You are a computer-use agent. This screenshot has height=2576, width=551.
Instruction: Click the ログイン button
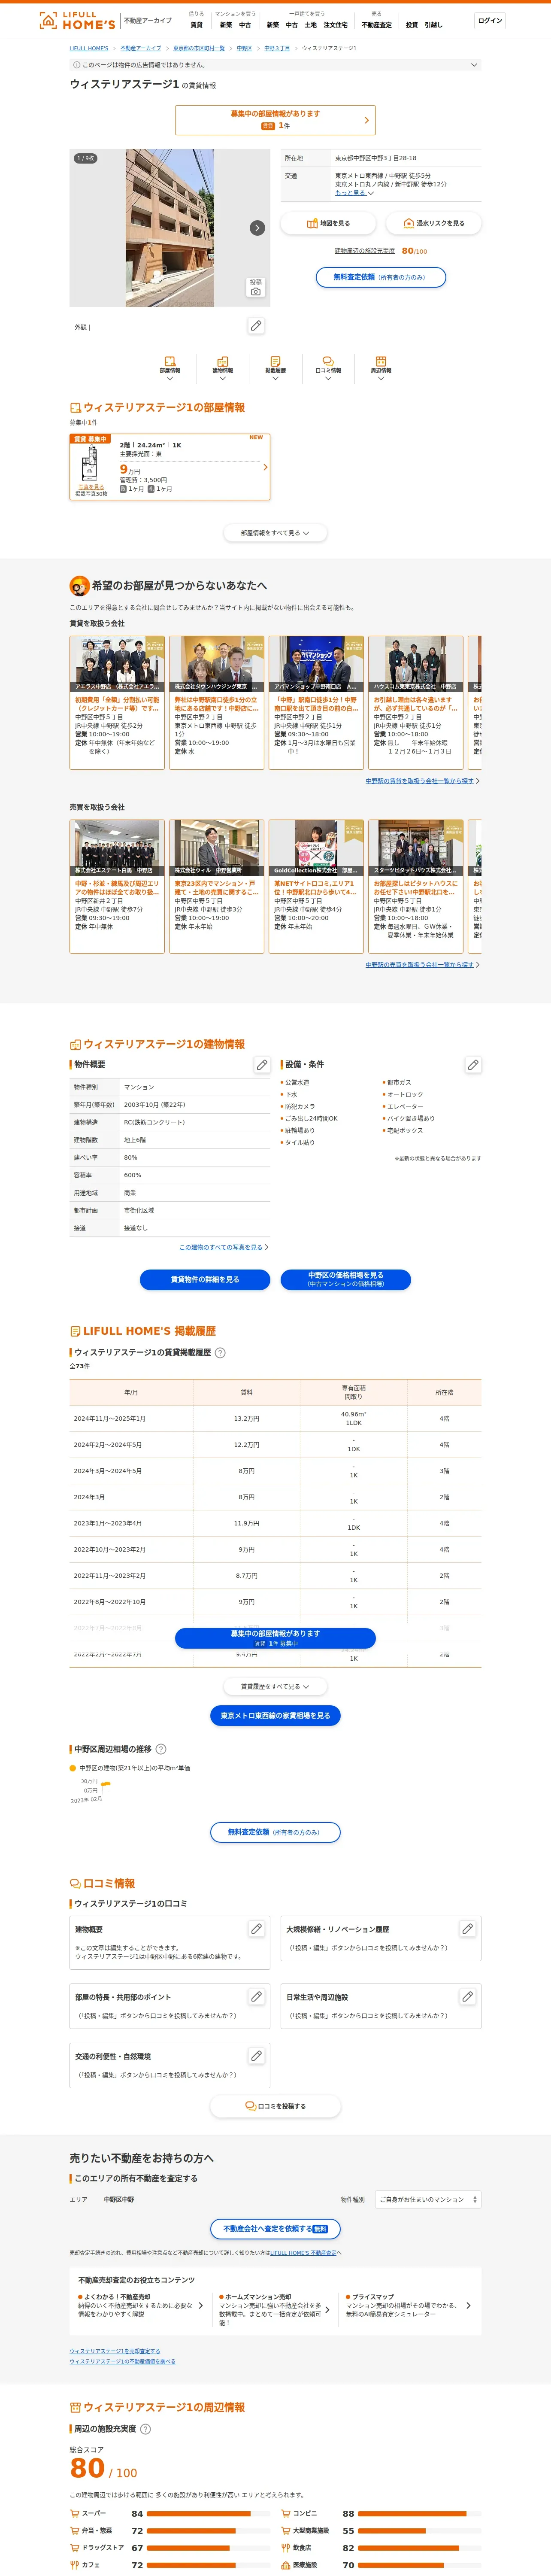point(490,20)
